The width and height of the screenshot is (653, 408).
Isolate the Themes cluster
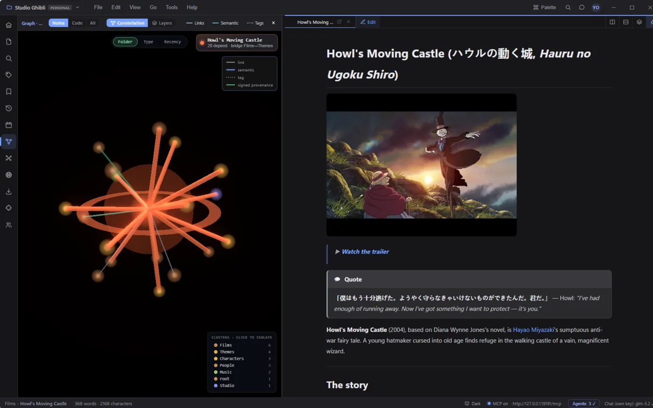(242, 352)
